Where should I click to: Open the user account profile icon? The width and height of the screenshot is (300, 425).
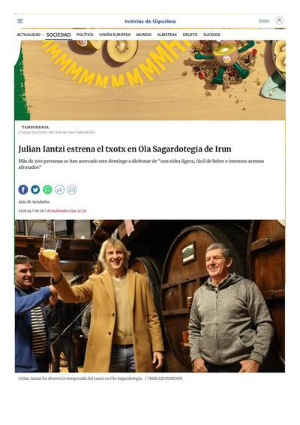click(x=279, y=20)
